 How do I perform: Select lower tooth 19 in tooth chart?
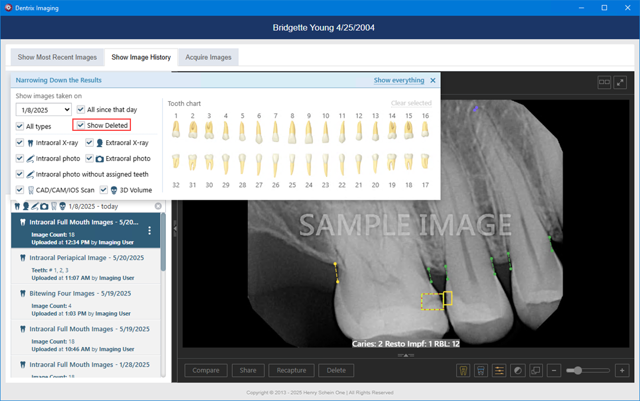[392, 162]
